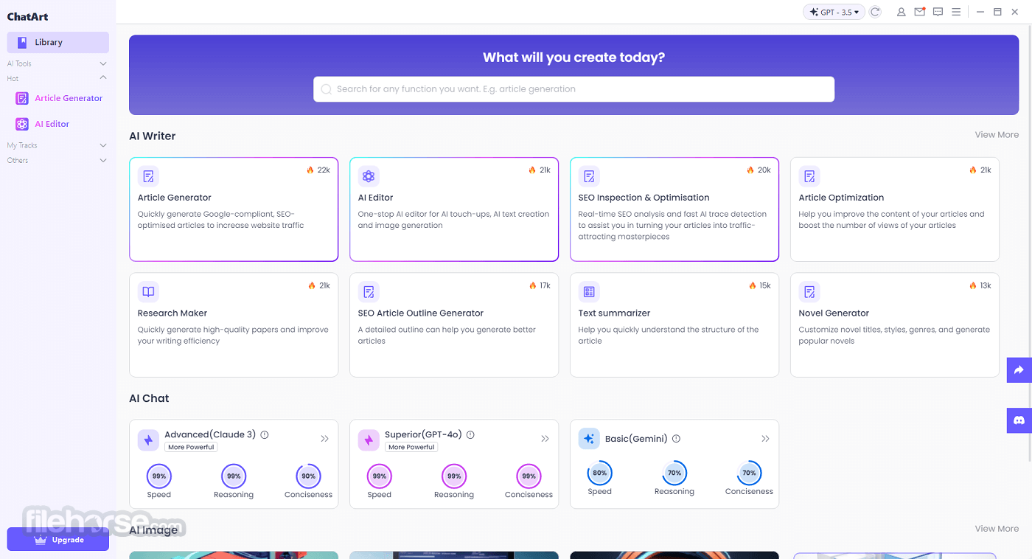Expand the Superior(GPT-4o) chat with its double chevron

(x=545, y=439)
